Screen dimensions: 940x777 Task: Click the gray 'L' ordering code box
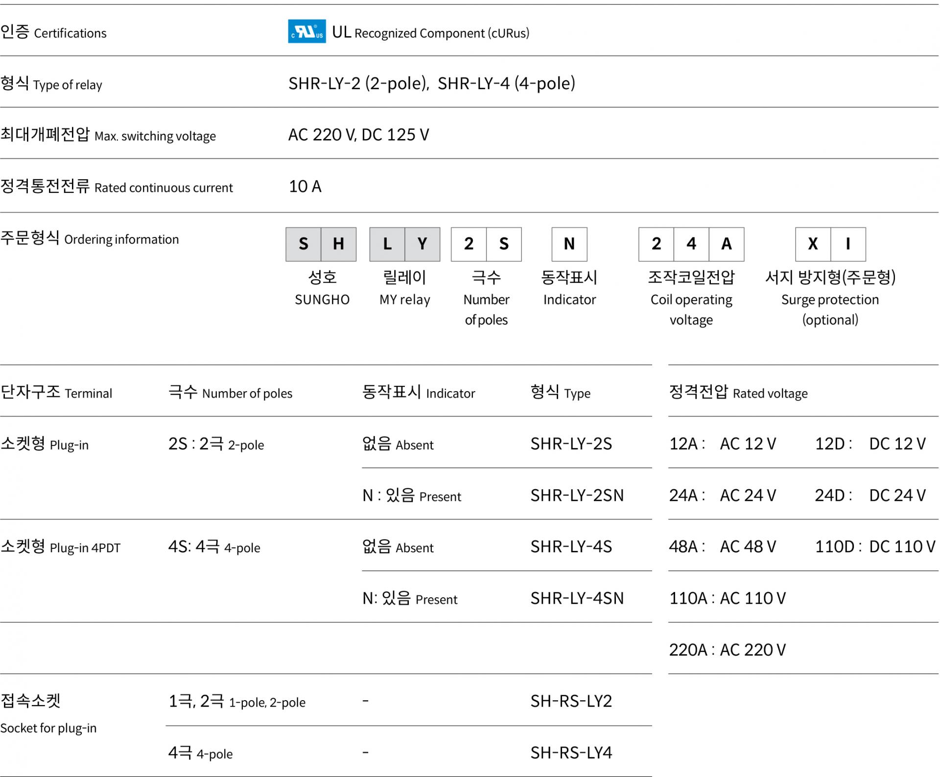[x=387, y=244]
